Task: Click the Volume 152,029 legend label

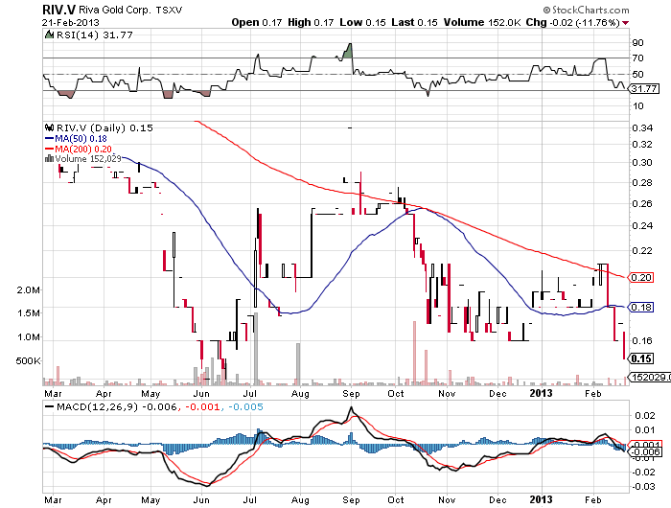Action: coord(88,159)
